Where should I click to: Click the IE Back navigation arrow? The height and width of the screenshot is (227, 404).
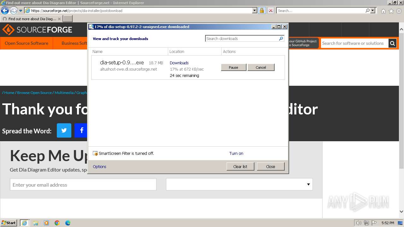click(5, 10)
